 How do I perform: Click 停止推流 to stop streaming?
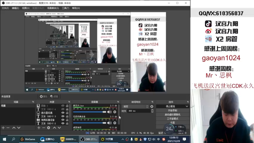[x=170, y=106]
